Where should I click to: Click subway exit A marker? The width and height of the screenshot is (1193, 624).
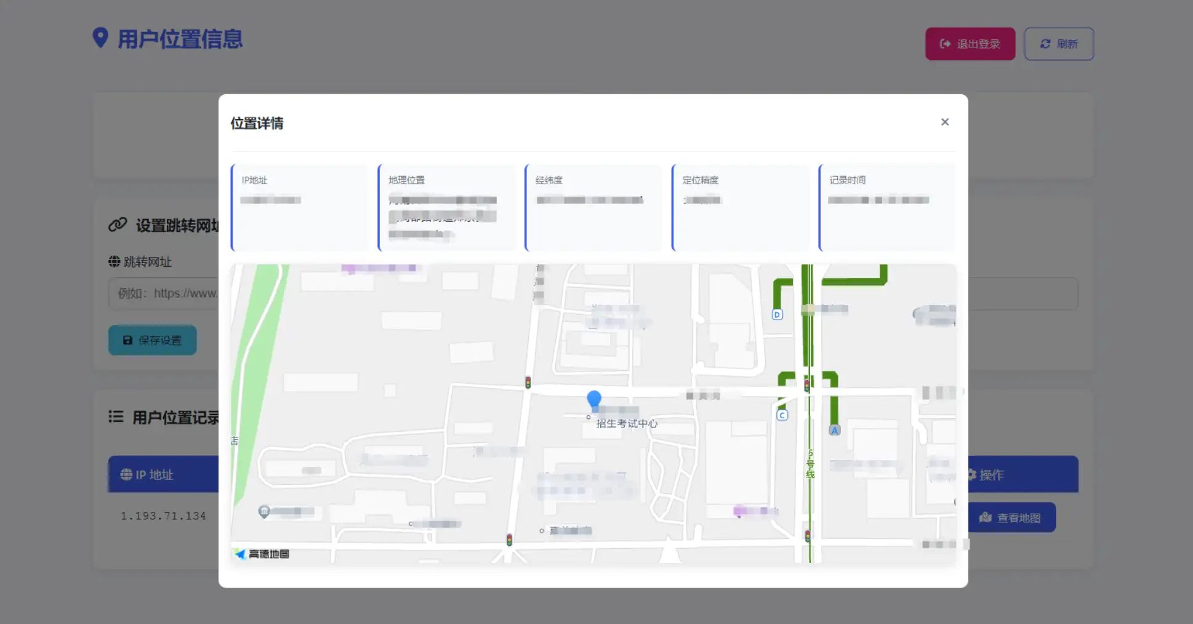pos(834,430)
